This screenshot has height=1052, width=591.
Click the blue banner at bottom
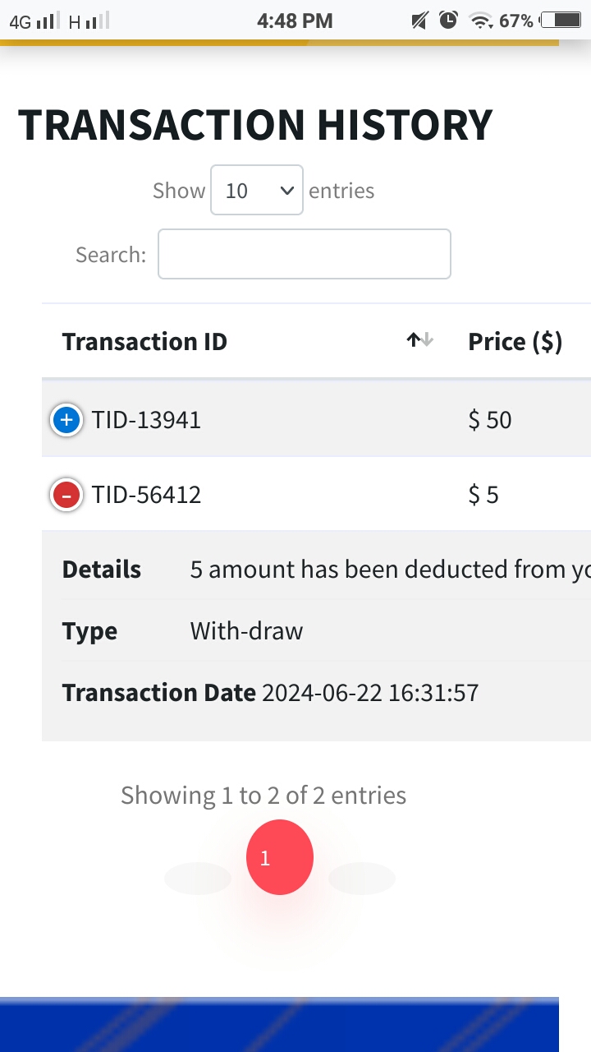click(279, 1024)
